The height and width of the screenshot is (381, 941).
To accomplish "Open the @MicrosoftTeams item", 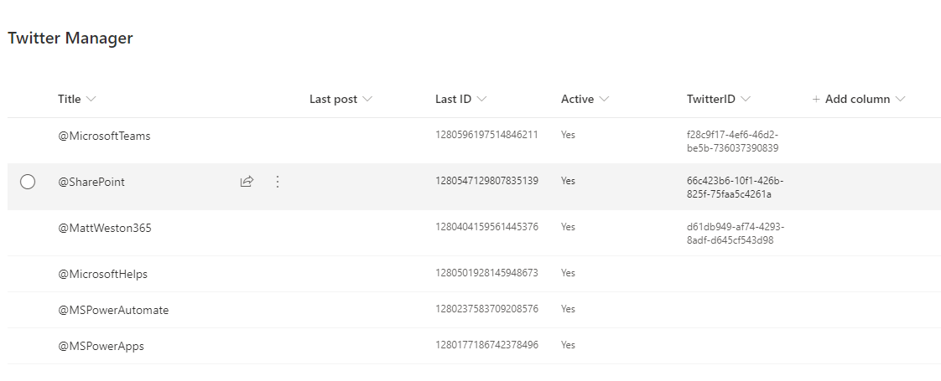I will click(105, 136).
